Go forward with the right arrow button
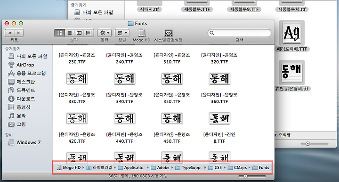Image resolution: width=339 pixels, height=182 pixels. pyautogui.click(x=19, y=33)
